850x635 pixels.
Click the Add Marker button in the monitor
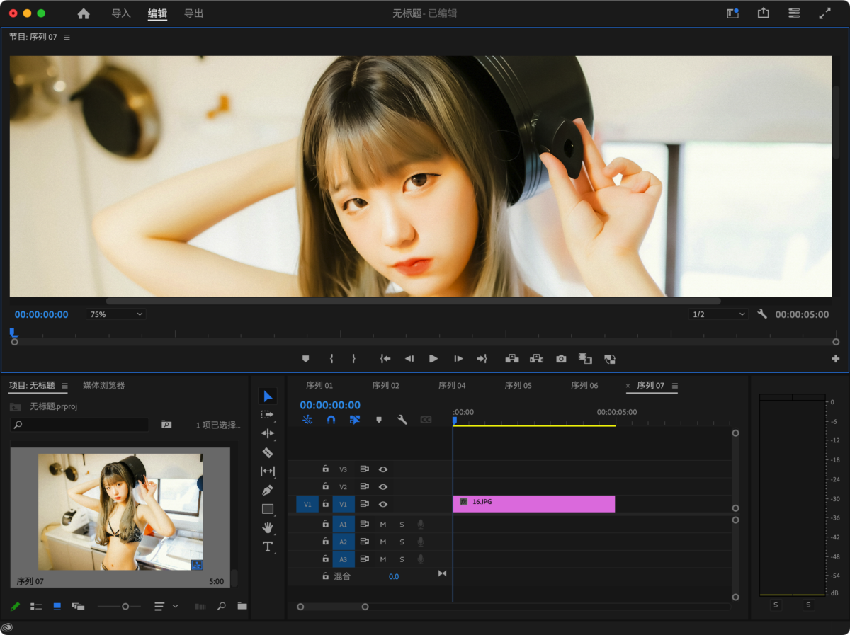306,359
